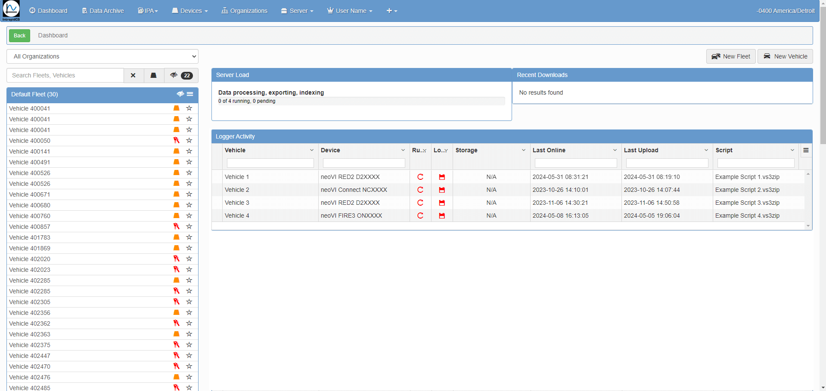
Task: Click the Logger Activity grid scrollbar
Action: [808, 200]
